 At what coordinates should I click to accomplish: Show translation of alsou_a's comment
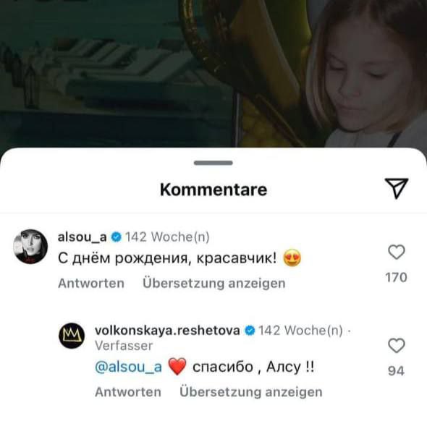[x=214, y=284]
